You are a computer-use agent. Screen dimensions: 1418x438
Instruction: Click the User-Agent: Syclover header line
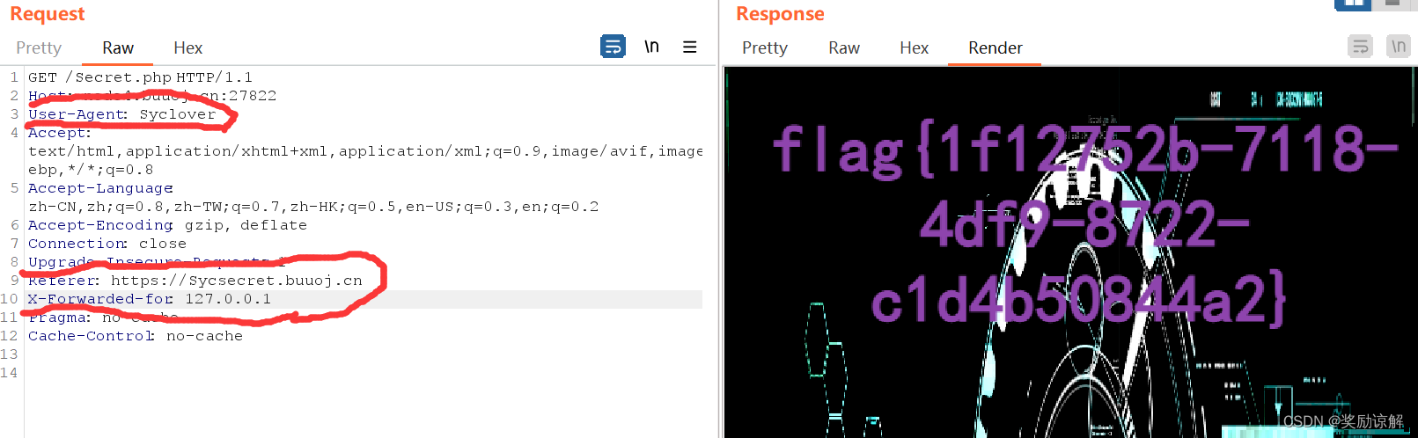pyautogui.click(x=121, y=114)
